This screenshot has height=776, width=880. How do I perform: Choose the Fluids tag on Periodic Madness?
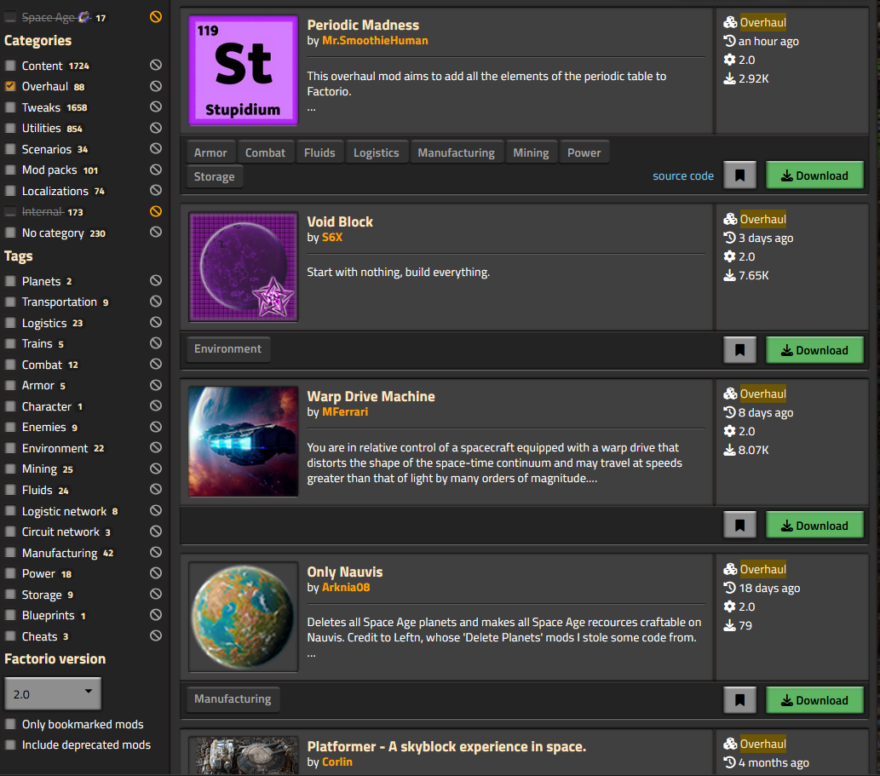pos(319,152)
